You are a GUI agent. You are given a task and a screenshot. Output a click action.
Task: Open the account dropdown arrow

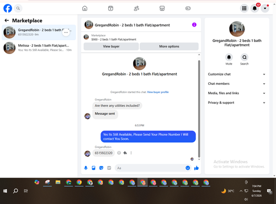click(x=265, y=8)
